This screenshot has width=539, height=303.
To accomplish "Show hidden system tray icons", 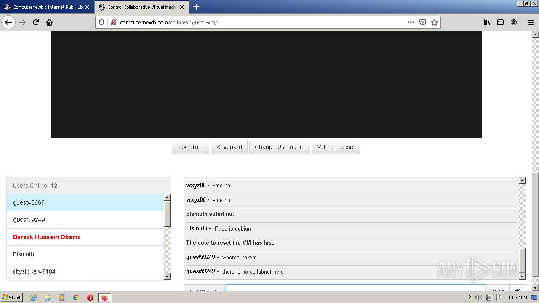I will (x=470, y=298).
